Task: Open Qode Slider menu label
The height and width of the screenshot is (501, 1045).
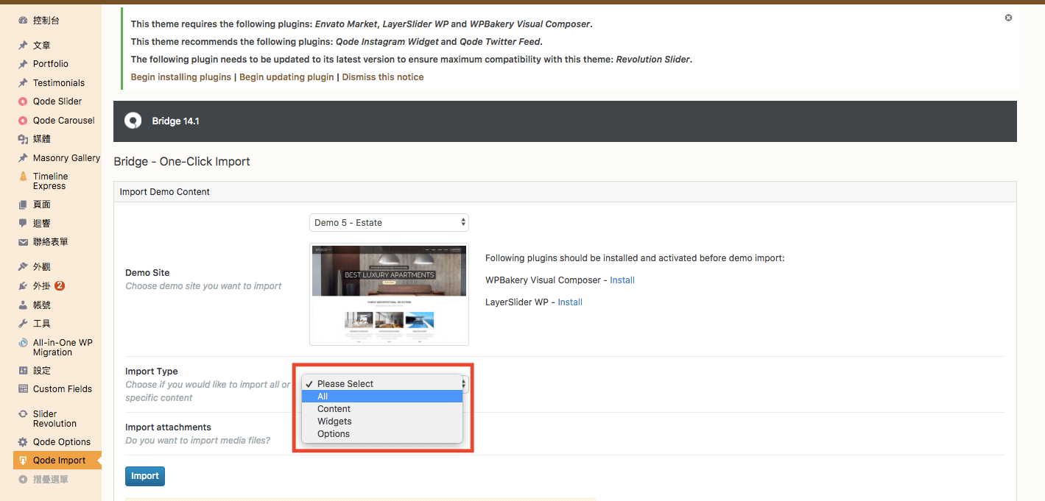Action: (x=57, y=102)
